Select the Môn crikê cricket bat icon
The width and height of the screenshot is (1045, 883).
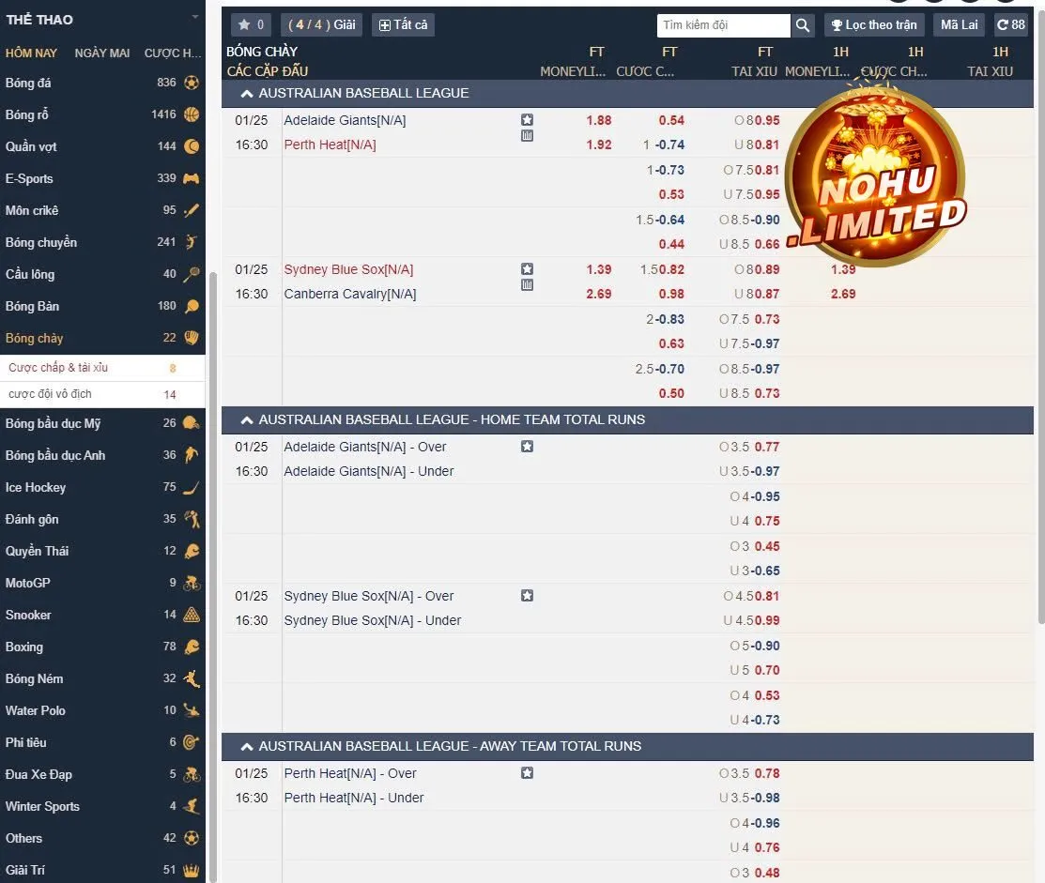pyautogui.click(x=192, y=210)
